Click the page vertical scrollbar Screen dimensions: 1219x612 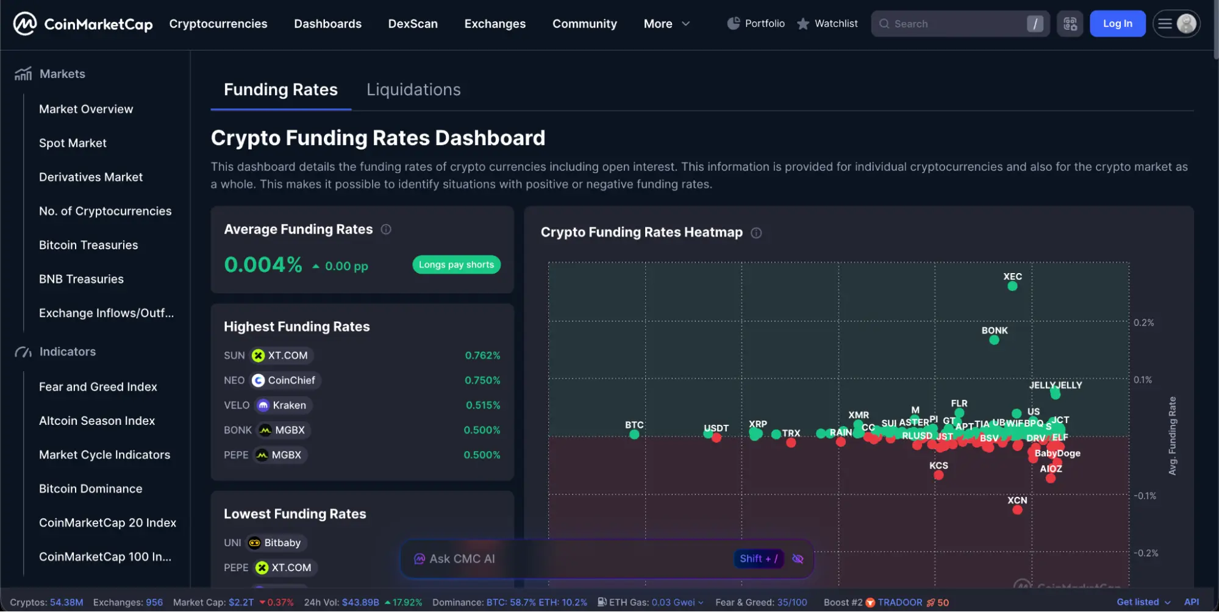[1215, 30]
